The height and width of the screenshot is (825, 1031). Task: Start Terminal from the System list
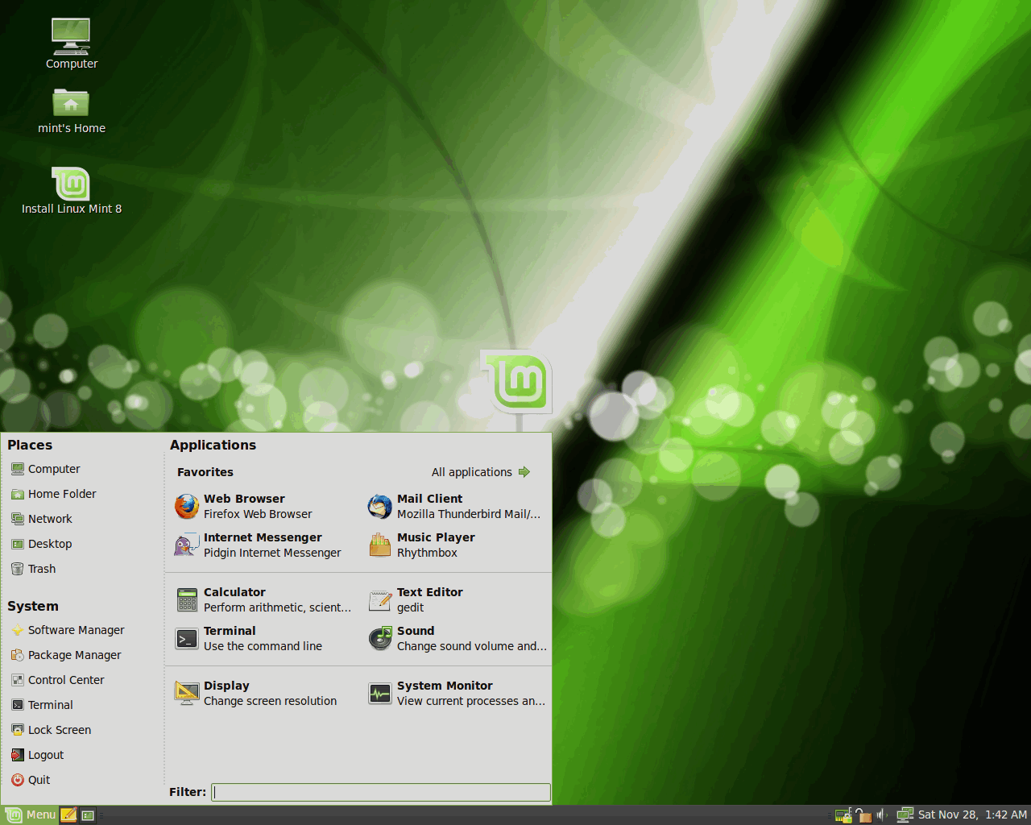[x=42, y=705]
